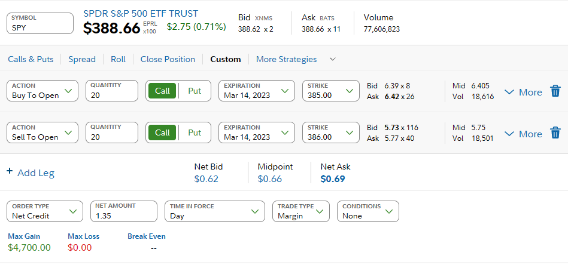
Task: Open the Conditions dropdown
Action: [x=367, y=211]
